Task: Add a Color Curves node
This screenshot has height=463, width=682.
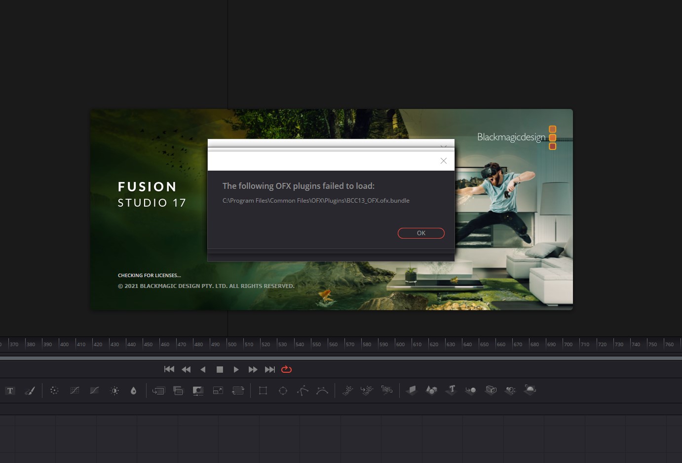Action: click(75, 391)
